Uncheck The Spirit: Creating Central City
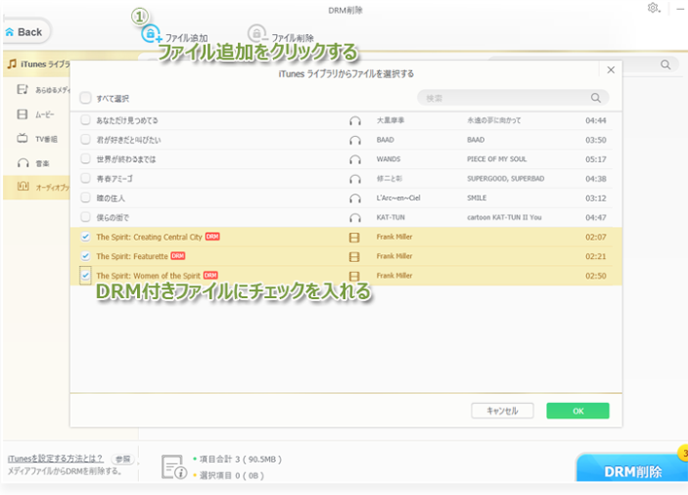The height and width of the screenshot is (495, 688). (86, 237)
